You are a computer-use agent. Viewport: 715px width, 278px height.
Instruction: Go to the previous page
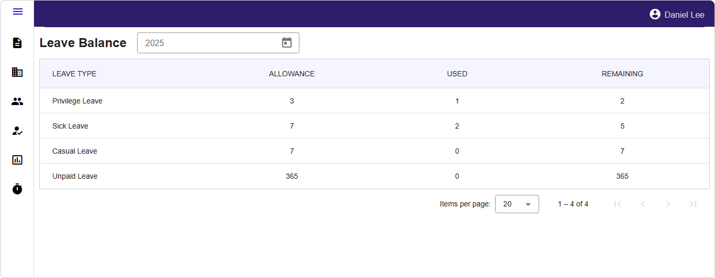[x=643, y=204]
